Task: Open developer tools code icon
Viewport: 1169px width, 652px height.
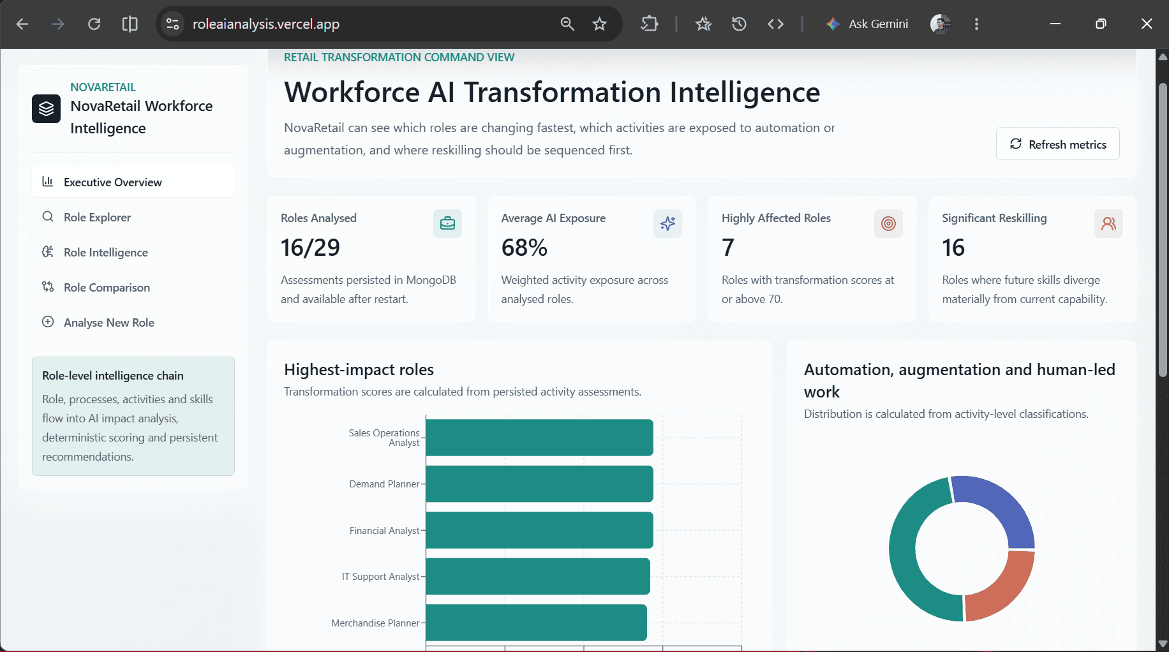Action: click(775, 24)
